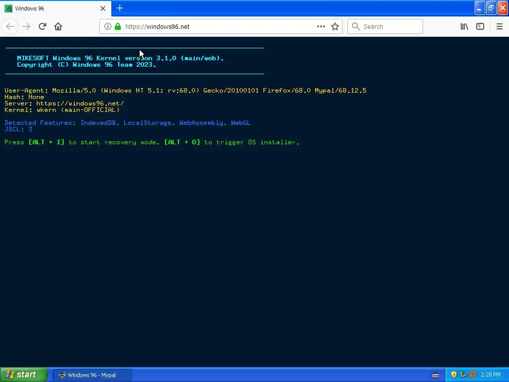Click the 'Kernel: wkern (main-OFFICIAL)' line
Screen dimensions: 509x382
pos(62,110)
